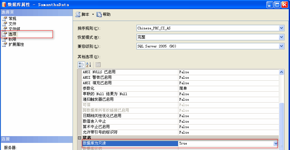This screenshot has height=150, width=290.
Task: Click the 帮助 help icon
Action: click(x=99, y=15)
